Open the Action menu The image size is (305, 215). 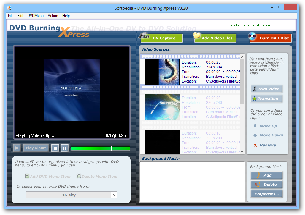coord(53,16)
